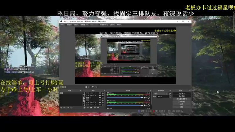Open the 编辑(E) menu
Viewport: 235px width, 132px height.
point(69,25)
